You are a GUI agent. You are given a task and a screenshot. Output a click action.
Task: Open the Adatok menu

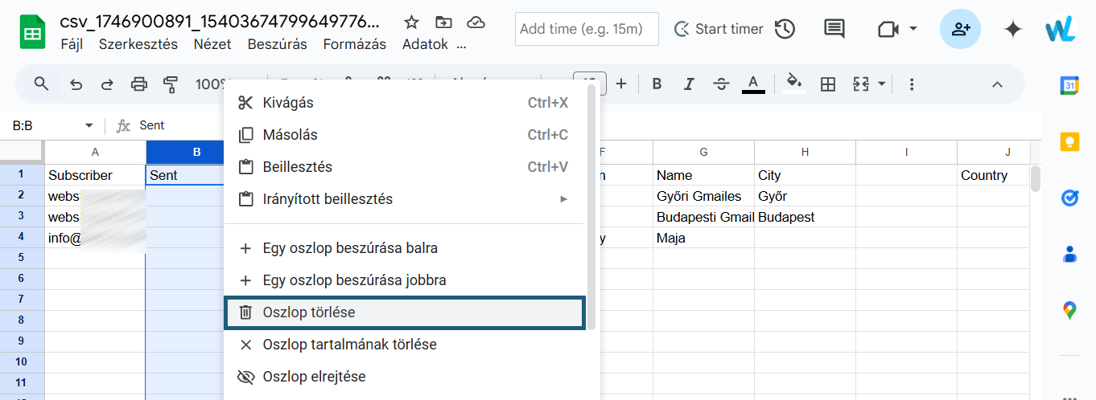[425, 44]
